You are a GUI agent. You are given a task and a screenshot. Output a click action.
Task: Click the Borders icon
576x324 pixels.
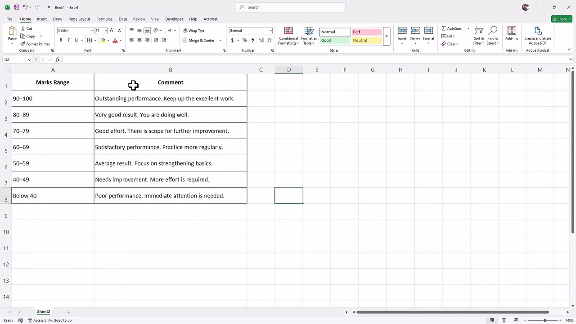pyautogui.click(x=90, y=40)
